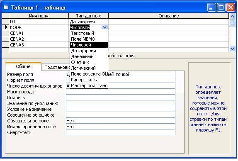Select the CENA3 field name
The width and height of the screenshot is (238, 161).
tap(39, 45)
